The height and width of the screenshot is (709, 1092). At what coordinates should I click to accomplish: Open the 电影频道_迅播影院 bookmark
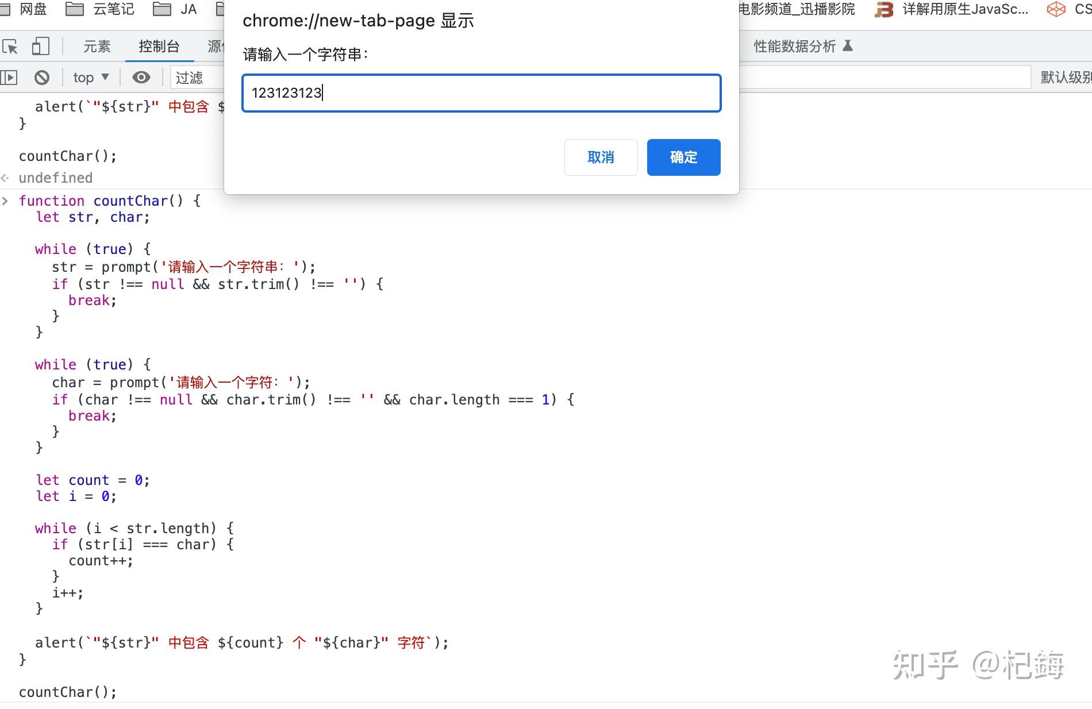(x=797, y=9)
